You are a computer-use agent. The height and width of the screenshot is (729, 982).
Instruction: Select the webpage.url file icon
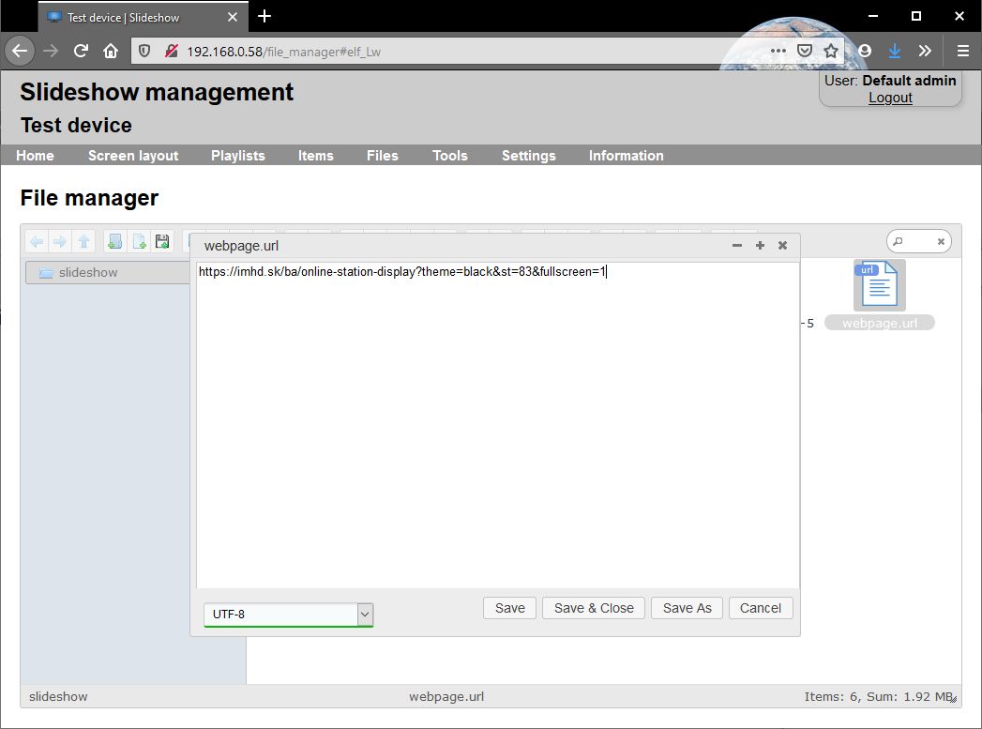pos(879,285)
